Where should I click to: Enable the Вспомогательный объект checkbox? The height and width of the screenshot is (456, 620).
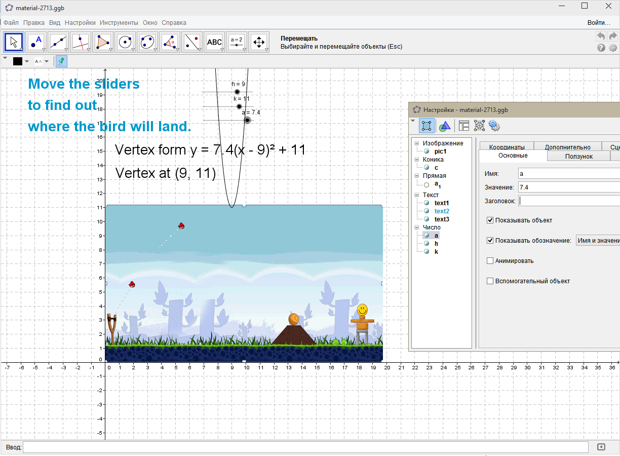(490, 281)
